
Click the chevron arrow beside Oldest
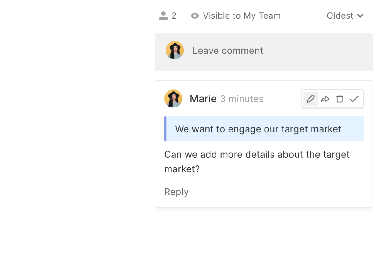pos(360,16)
